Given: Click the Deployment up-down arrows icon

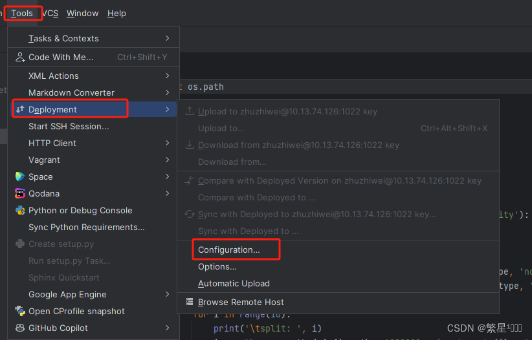Looking at the screenshot, I should [20, 109].
